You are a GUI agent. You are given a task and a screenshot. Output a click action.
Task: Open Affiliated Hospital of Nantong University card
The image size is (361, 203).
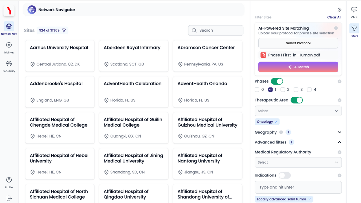(x=208, y=164)
